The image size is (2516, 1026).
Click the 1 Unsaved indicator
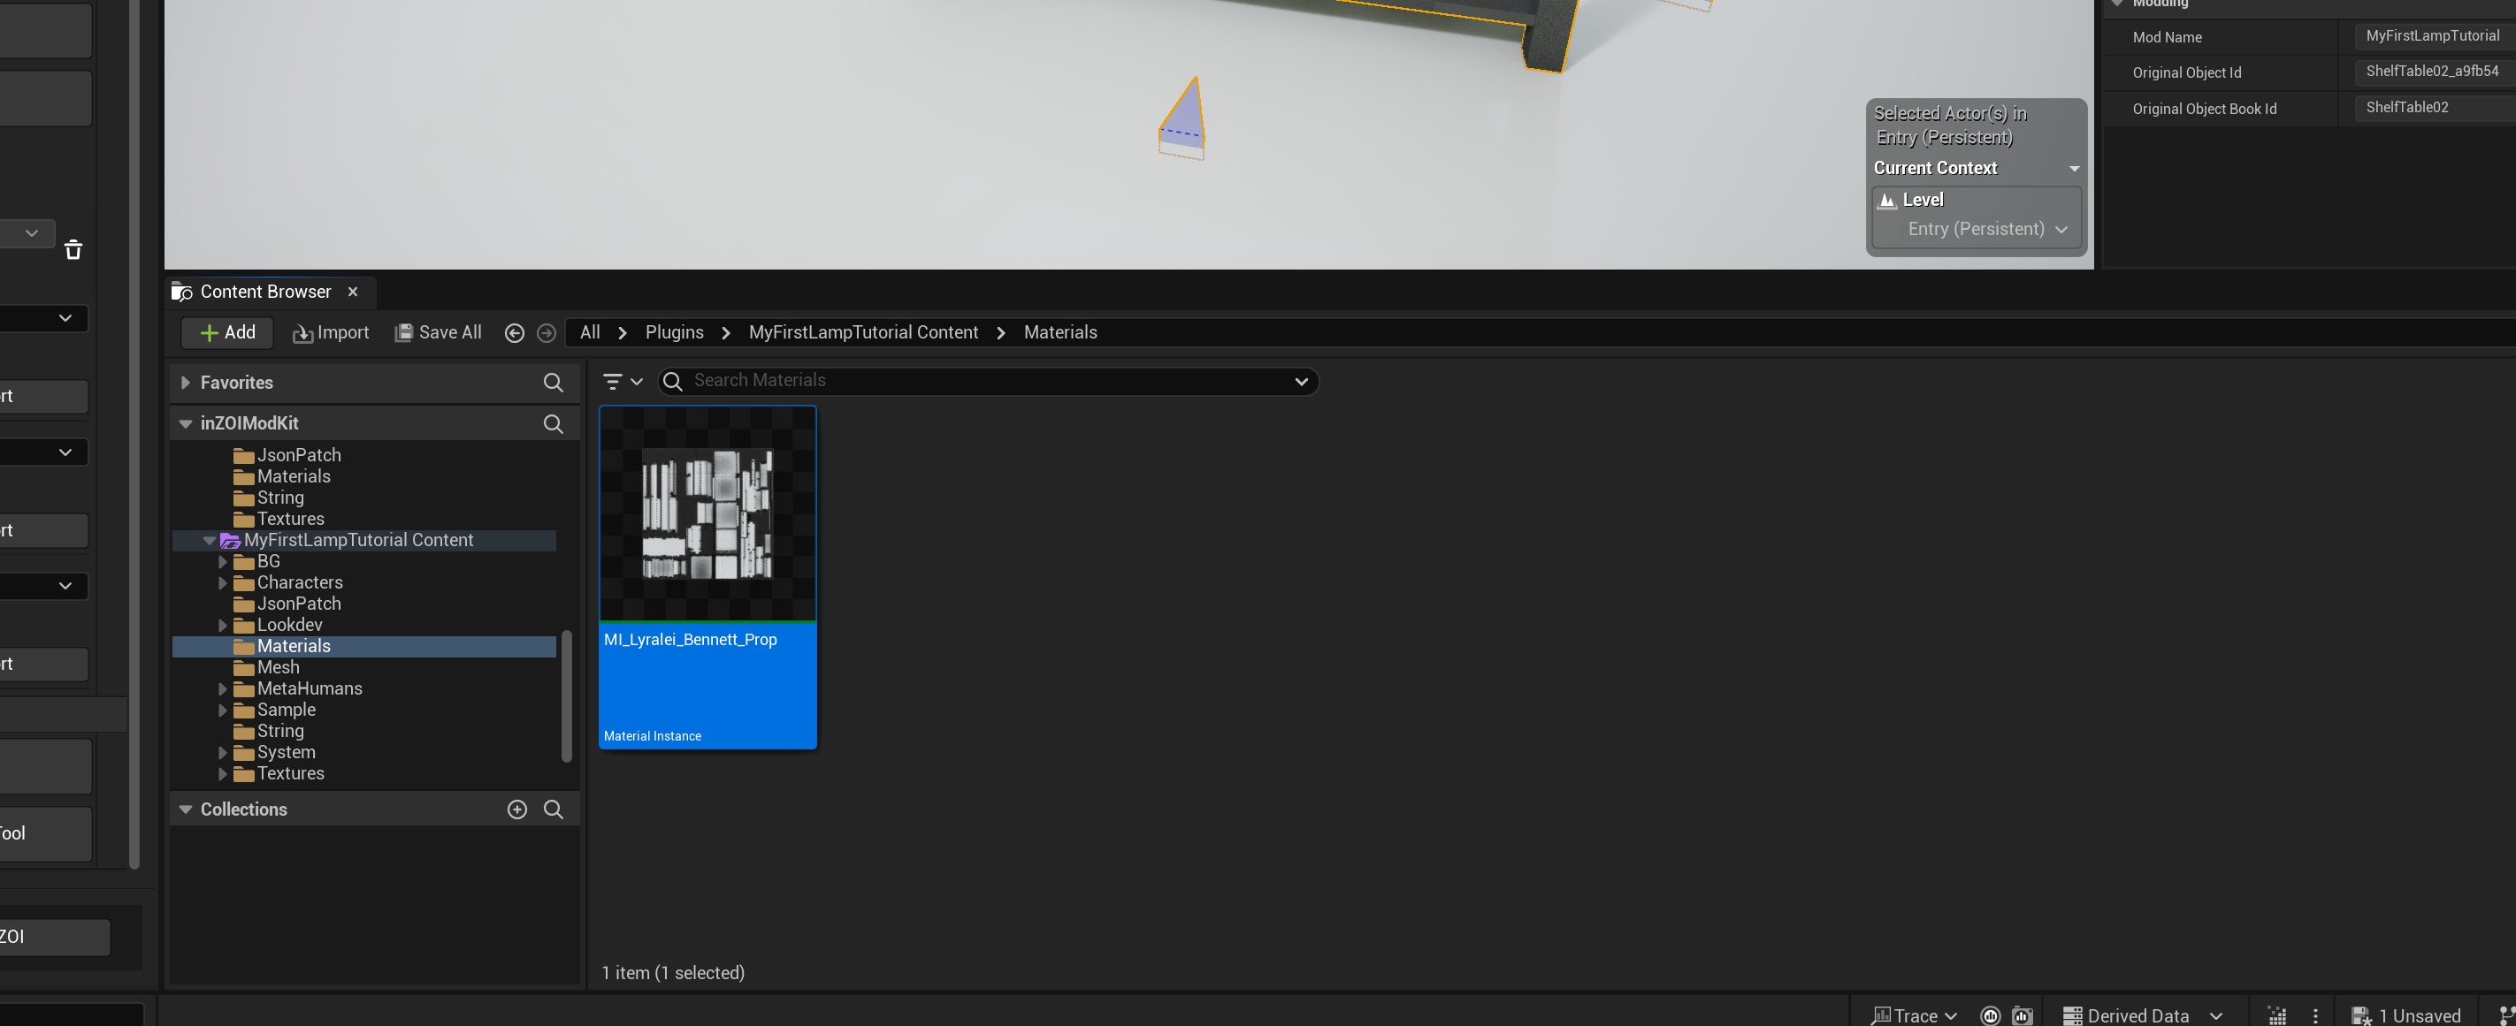pos(2405,1015)
